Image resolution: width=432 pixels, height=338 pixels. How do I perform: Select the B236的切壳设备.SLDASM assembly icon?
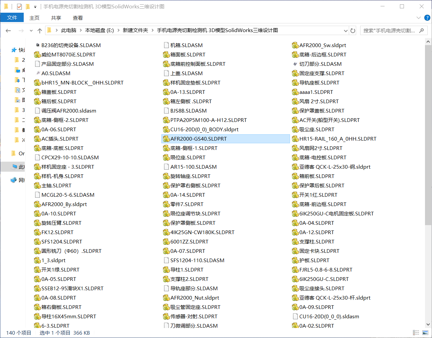pyautogui.click(x=37, y=45)
